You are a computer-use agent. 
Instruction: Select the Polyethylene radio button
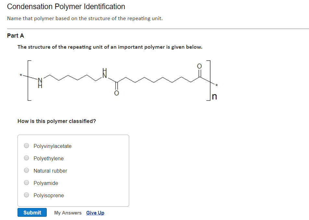[26, 158]
